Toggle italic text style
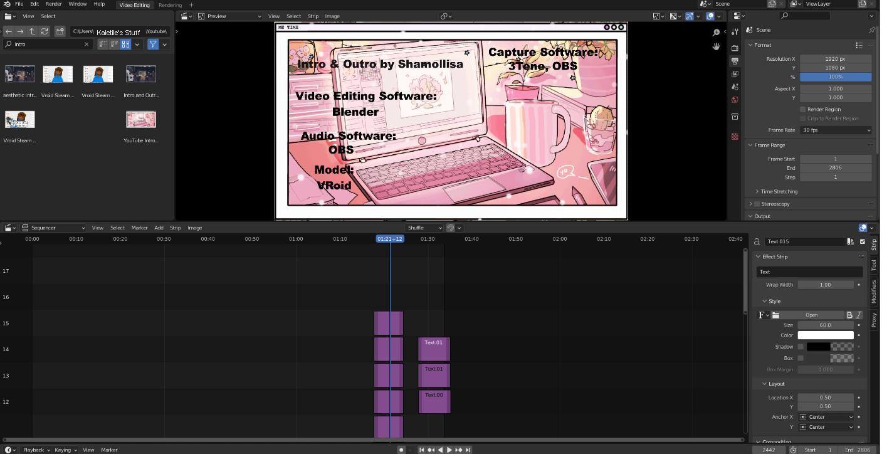This screenshot has height=454, width=882. tap(859, 315)
